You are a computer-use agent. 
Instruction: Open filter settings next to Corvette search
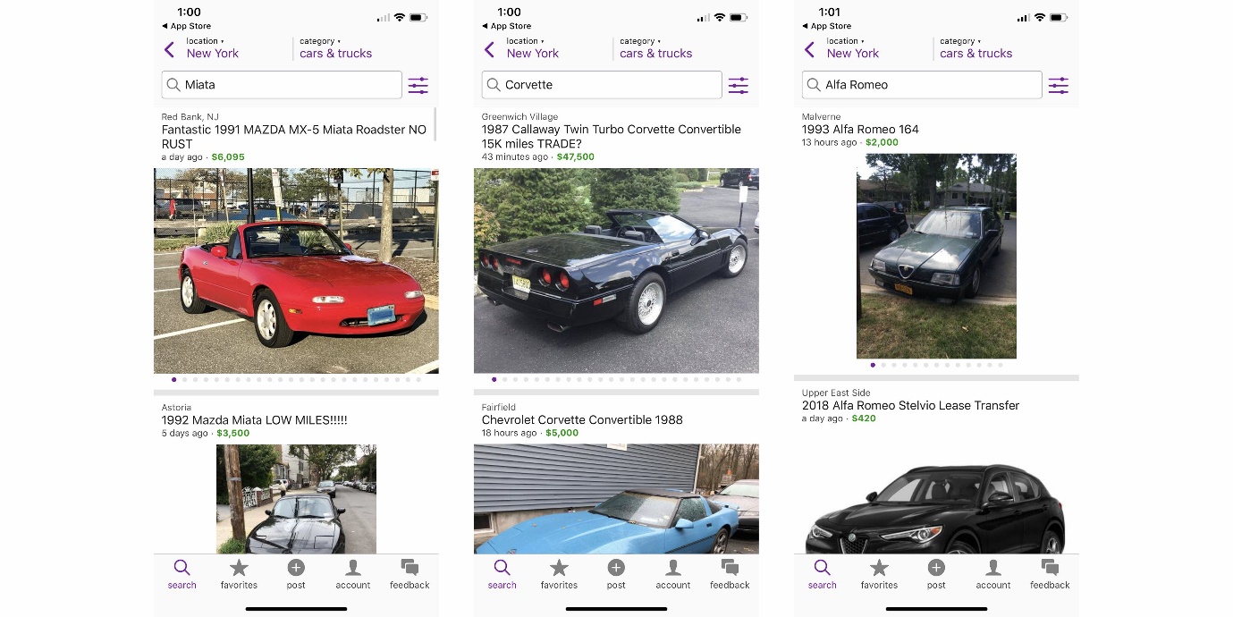pos(738,86)
